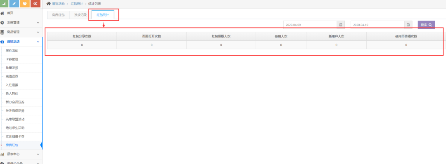Select the 红包统计 tab
The height and width of the screenshot is (164, 446).
point(103,15)
